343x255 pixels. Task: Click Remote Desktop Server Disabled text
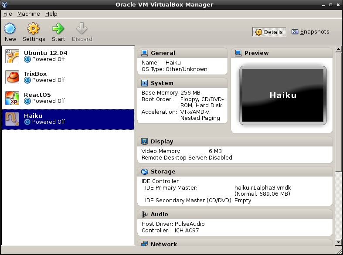187,158
